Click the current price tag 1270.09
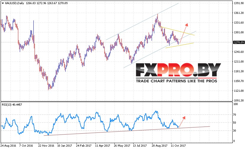Viewport: 245px width, 149px height. coord(238,42)
